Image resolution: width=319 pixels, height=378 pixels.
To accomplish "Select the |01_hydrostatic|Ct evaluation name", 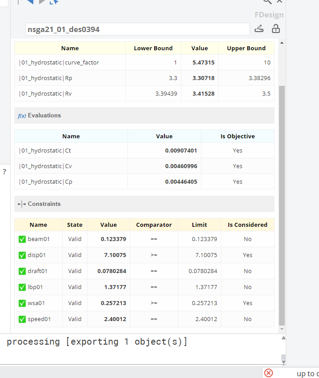I will [x=45, y=150].
